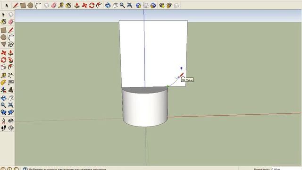The height and width of the screenshot is (170, 302).
Task: Click the Share Model icon
Action: [x=169, y=5]
